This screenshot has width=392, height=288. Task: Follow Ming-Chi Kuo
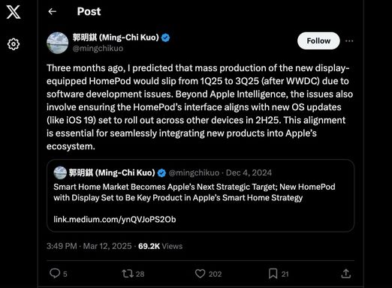(318, 40)
